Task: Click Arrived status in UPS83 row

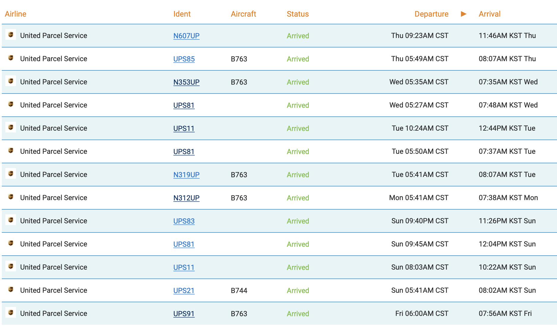Action: 298,221
